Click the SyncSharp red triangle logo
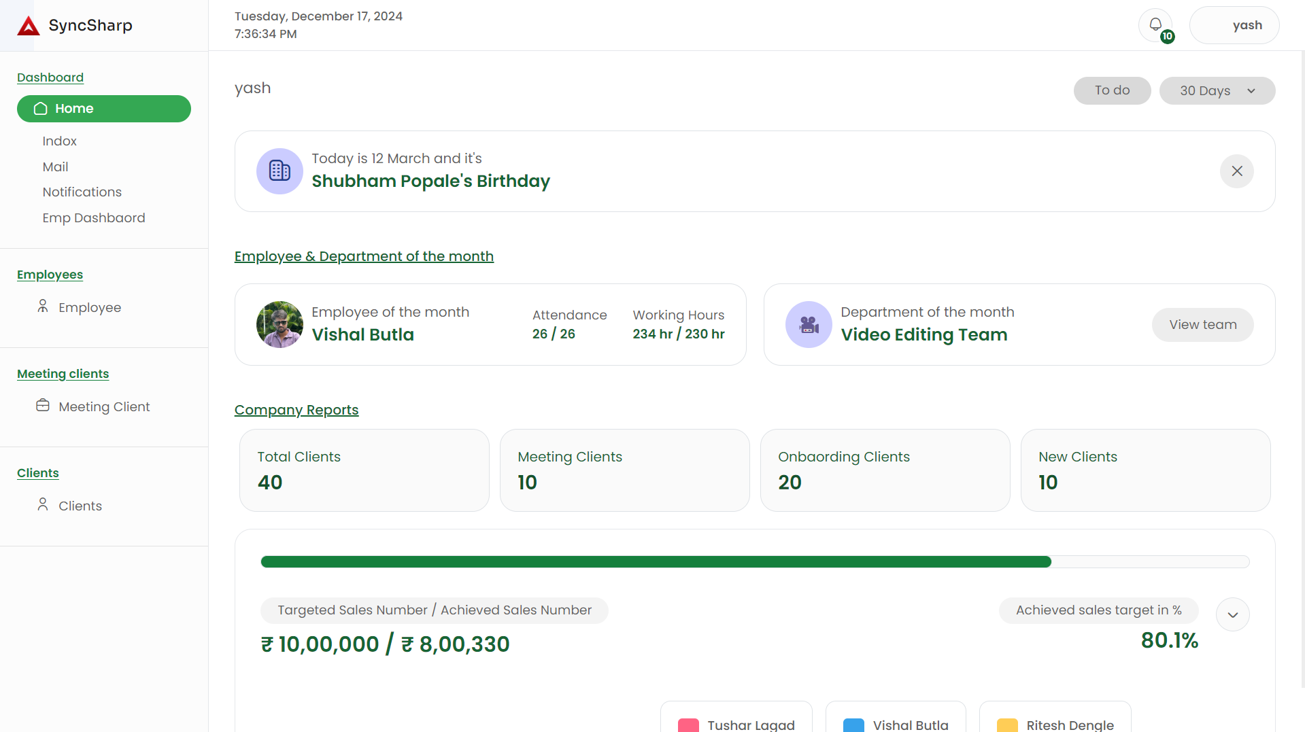 click(x=29, y=26)
